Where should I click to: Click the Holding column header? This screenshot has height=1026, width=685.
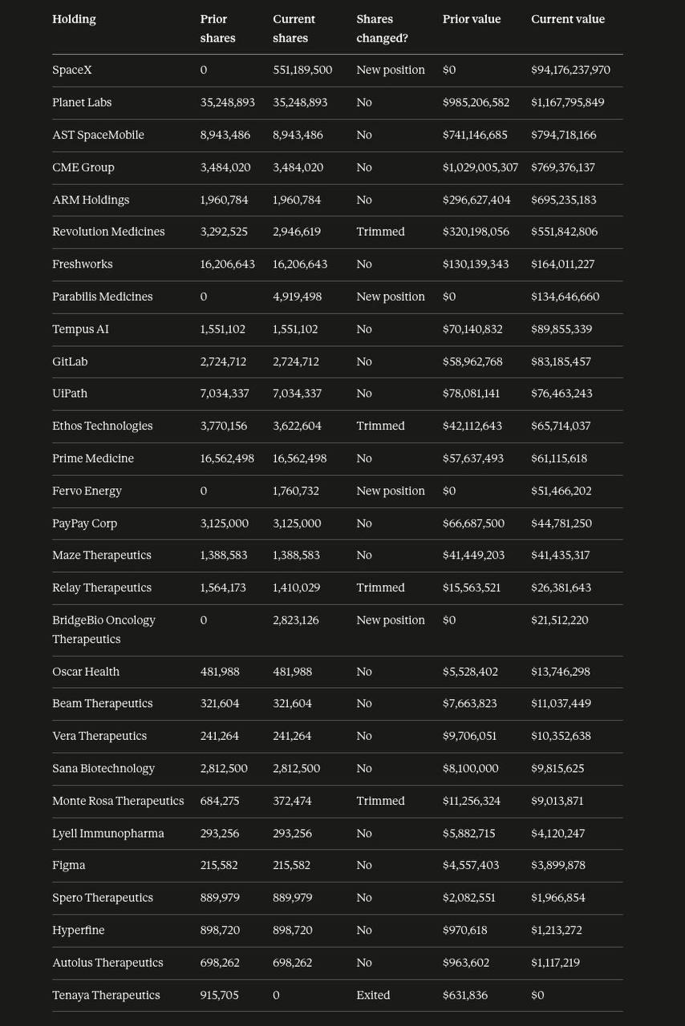[x=74, y=19]
